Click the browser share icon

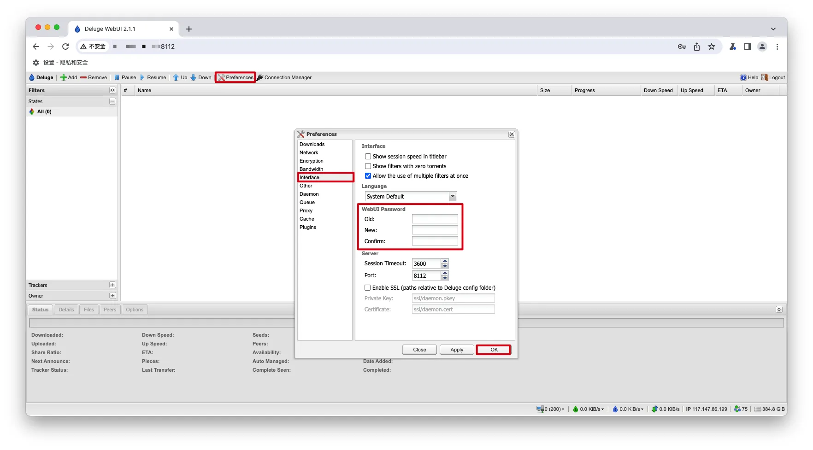(697, 47)
